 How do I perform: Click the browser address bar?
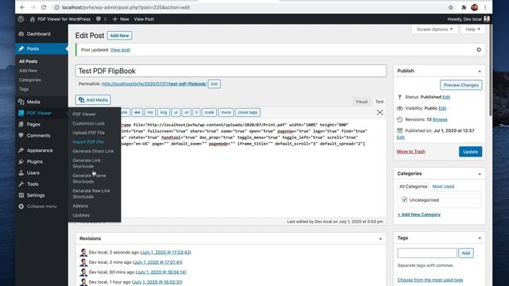point(250,7)
